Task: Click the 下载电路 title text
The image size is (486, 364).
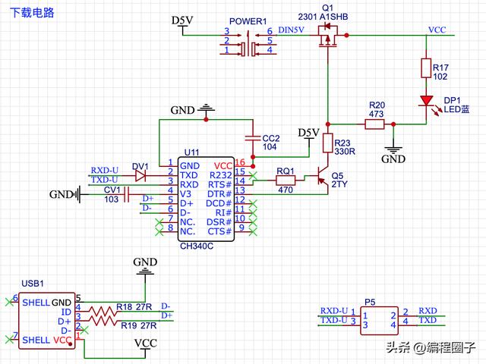Action: click(32, 13)
